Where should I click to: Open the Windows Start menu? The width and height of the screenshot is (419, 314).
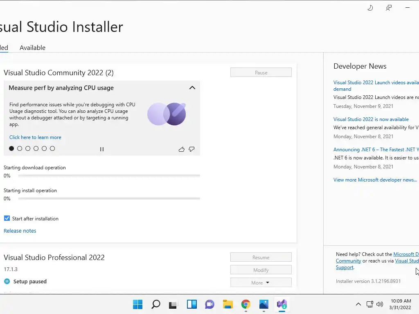pyautogui.click(x=138, y=304)
